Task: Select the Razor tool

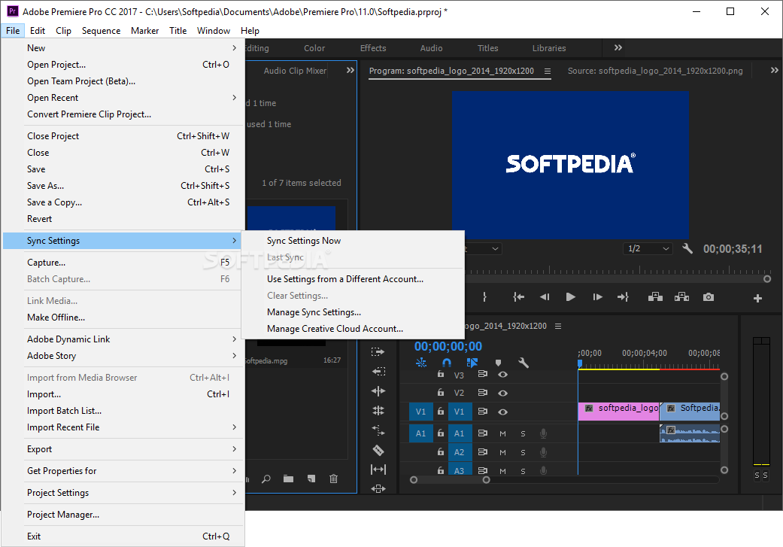Action: (x=378, y=450)
